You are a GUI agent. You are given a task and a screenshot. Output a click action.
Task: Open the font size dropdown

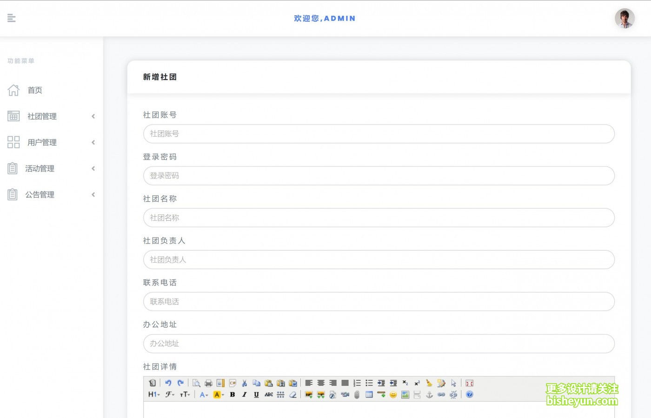pos(185,394)
